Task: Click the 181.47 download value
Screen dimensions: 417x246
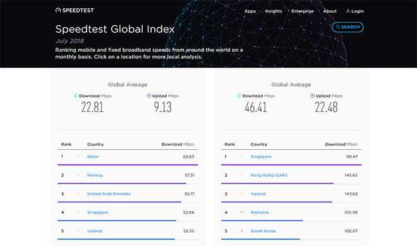Action: pyautogui.click(x=352, y=157)
